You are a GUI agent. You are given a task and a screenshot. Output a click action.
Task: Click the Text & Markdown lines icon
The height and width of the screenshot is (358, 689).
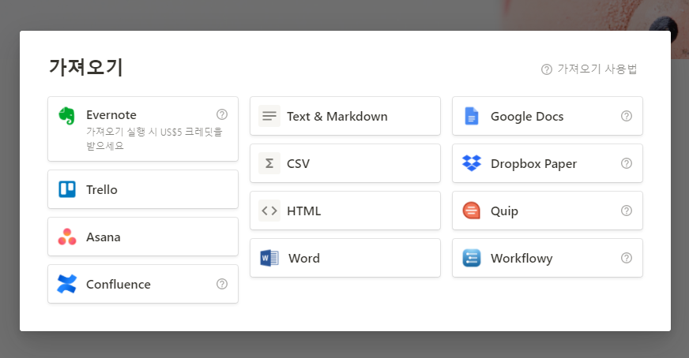269,116
